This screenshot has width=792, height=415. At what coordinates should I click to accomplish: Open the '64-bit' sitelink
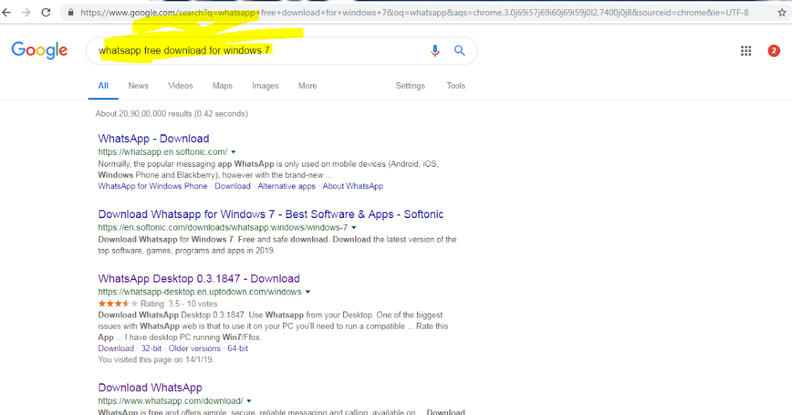pos(238,348)
